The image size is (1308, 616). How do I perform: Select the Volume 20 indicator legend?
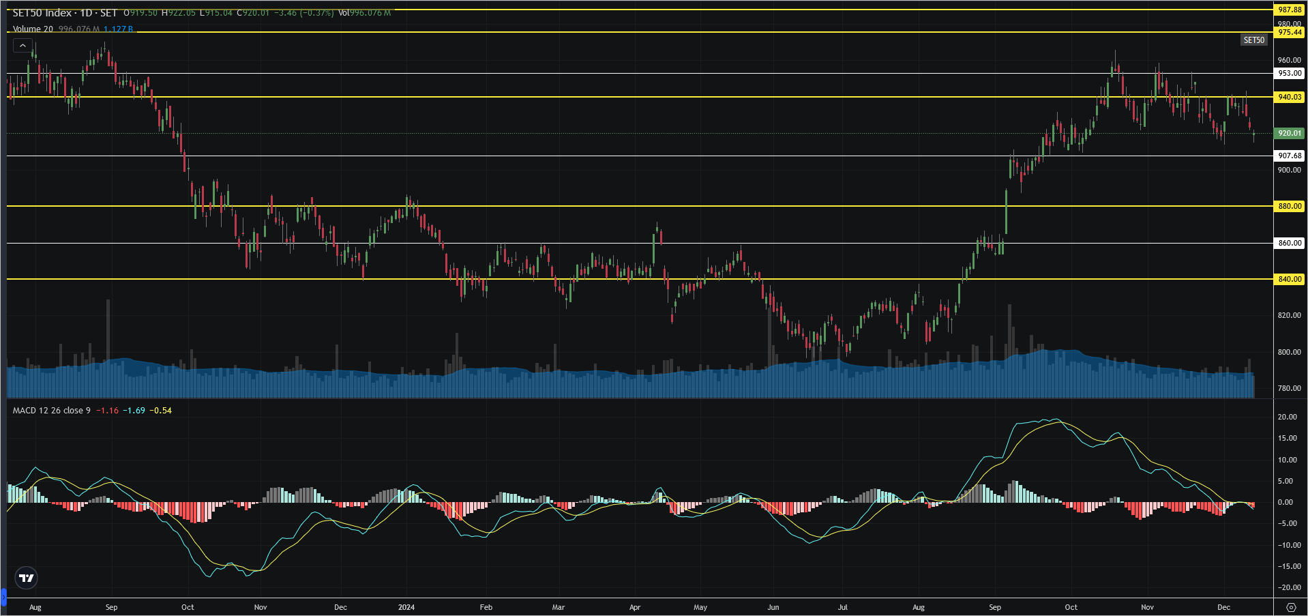33,29
